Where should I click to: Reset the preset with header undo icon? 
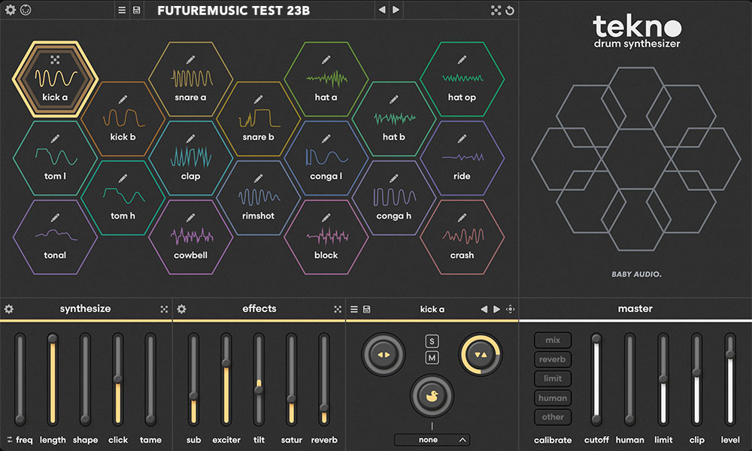click(510, 10)
